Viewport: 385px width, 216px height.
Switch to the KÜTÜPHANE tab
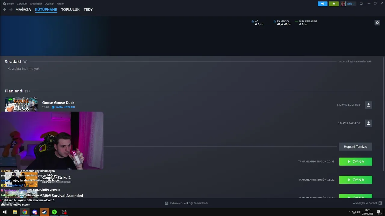[x=46, y=10]
